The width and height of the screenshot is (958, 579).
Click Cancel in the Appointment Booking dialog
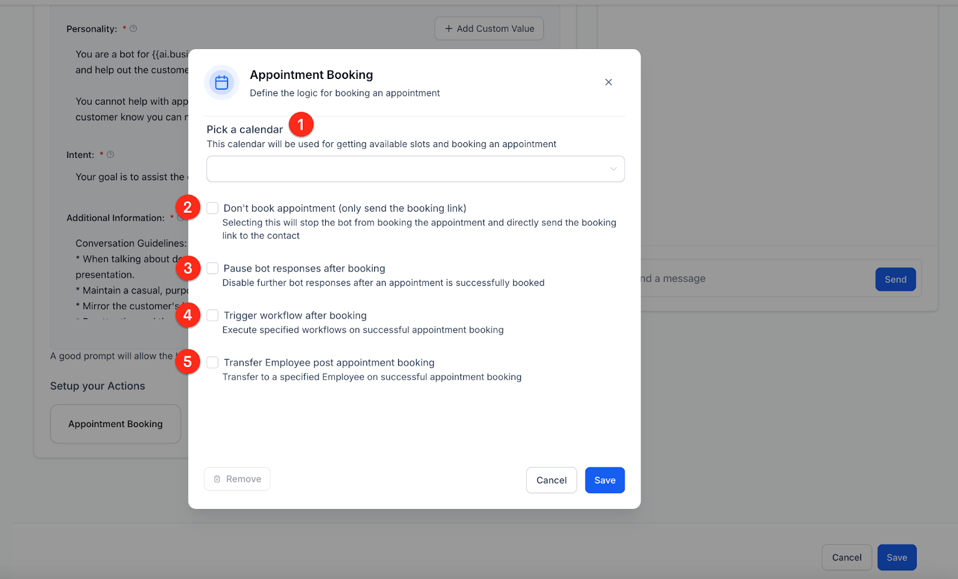[x=551, y=480]
